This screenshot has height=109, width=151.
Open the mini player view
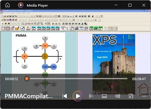coord(131,96)
